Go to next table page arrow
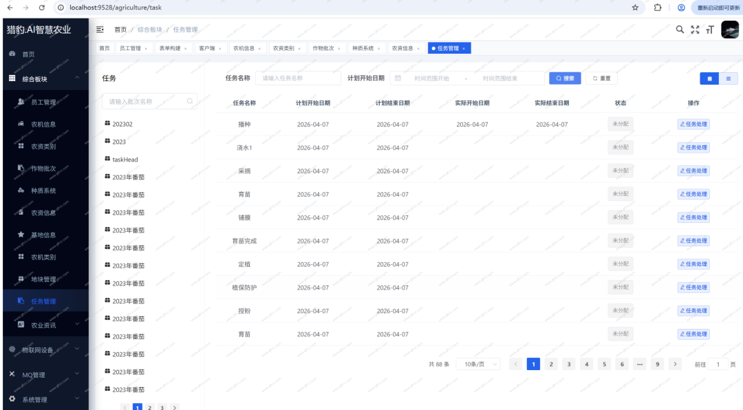The image size is (743, 410). pyautogui.click(x=675, y=364)
